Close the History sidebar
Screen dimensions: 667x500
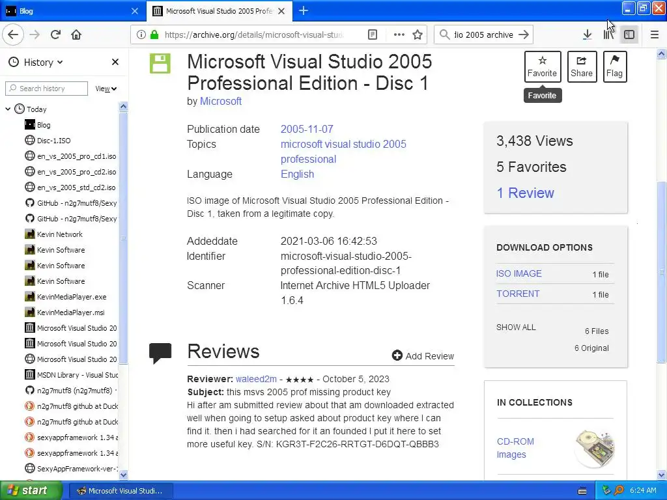(x=115, y=62)
